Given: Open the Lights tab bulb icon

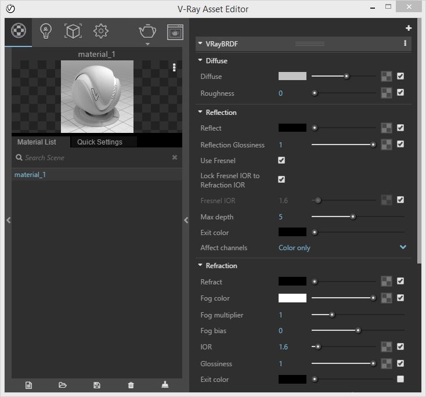Looking at the screenshot, I should [46, 31].
